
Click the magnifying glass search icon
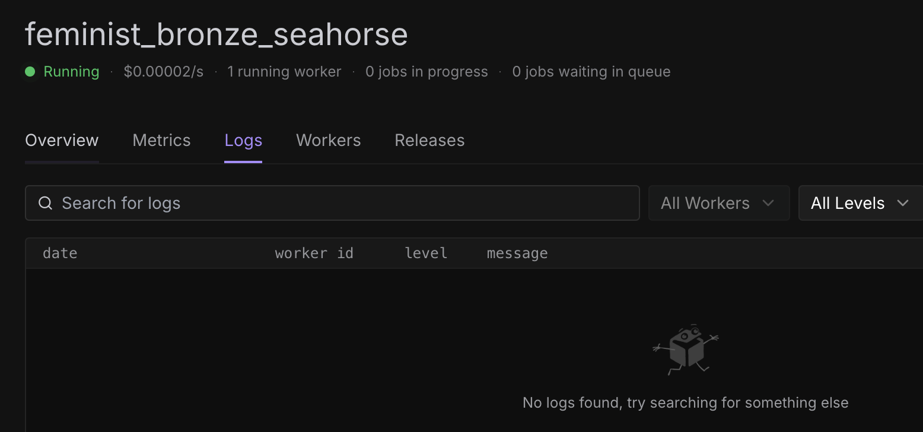pyautogui.click(x=45, y=203)
